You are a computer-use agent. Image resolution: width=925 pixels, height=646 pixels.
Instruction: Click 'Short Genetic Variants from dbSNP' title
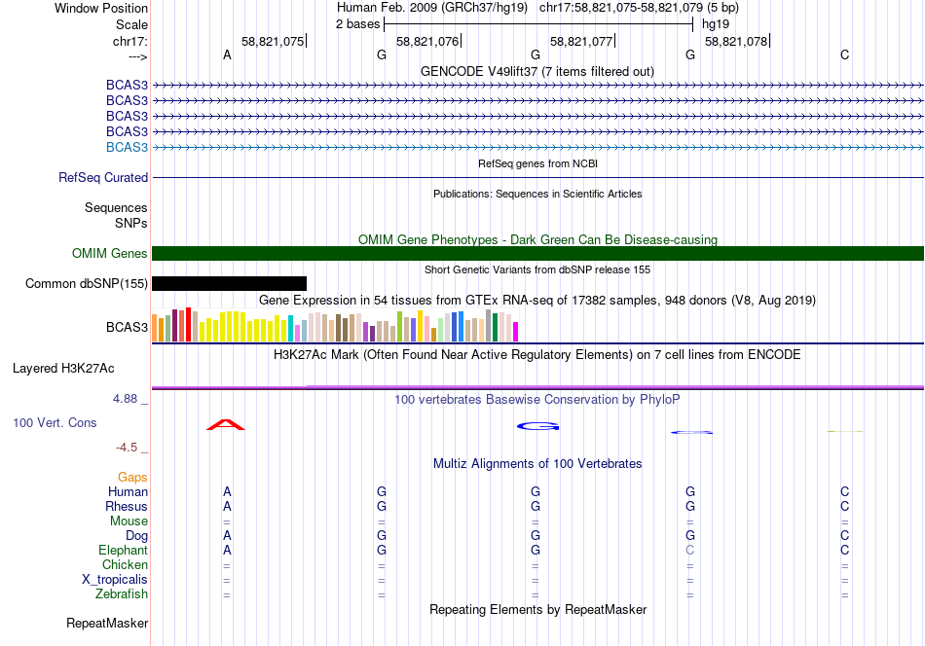(537, 269)
